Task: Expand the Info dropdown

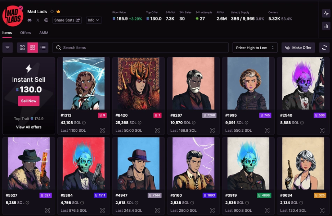Action: point(94,20)
